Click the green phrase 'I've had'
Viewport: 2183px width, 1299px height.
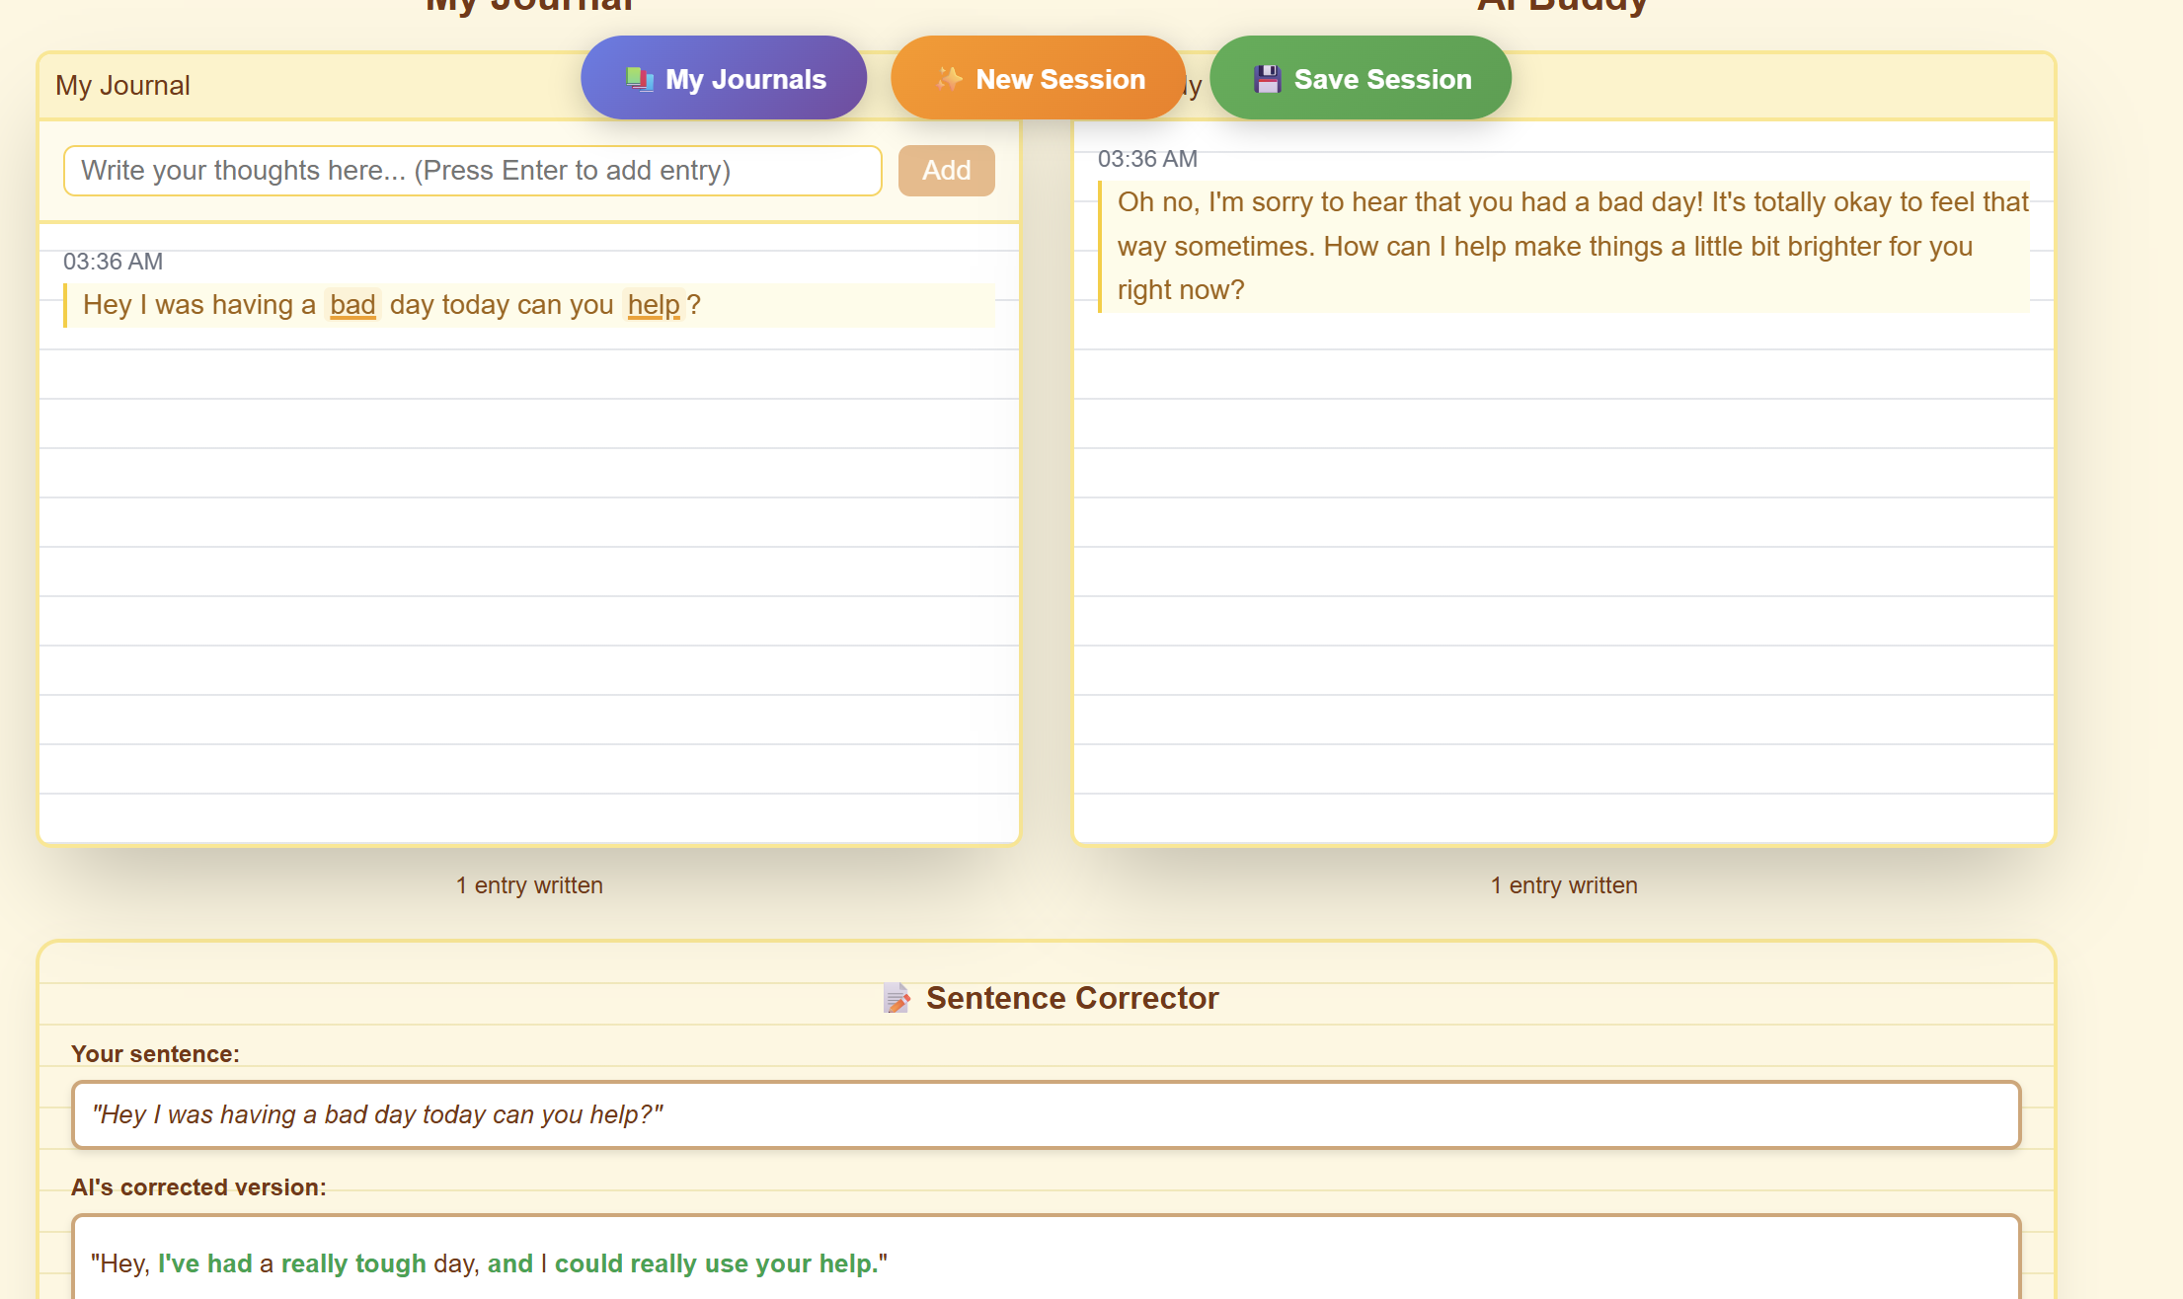tap(204, 1263)
